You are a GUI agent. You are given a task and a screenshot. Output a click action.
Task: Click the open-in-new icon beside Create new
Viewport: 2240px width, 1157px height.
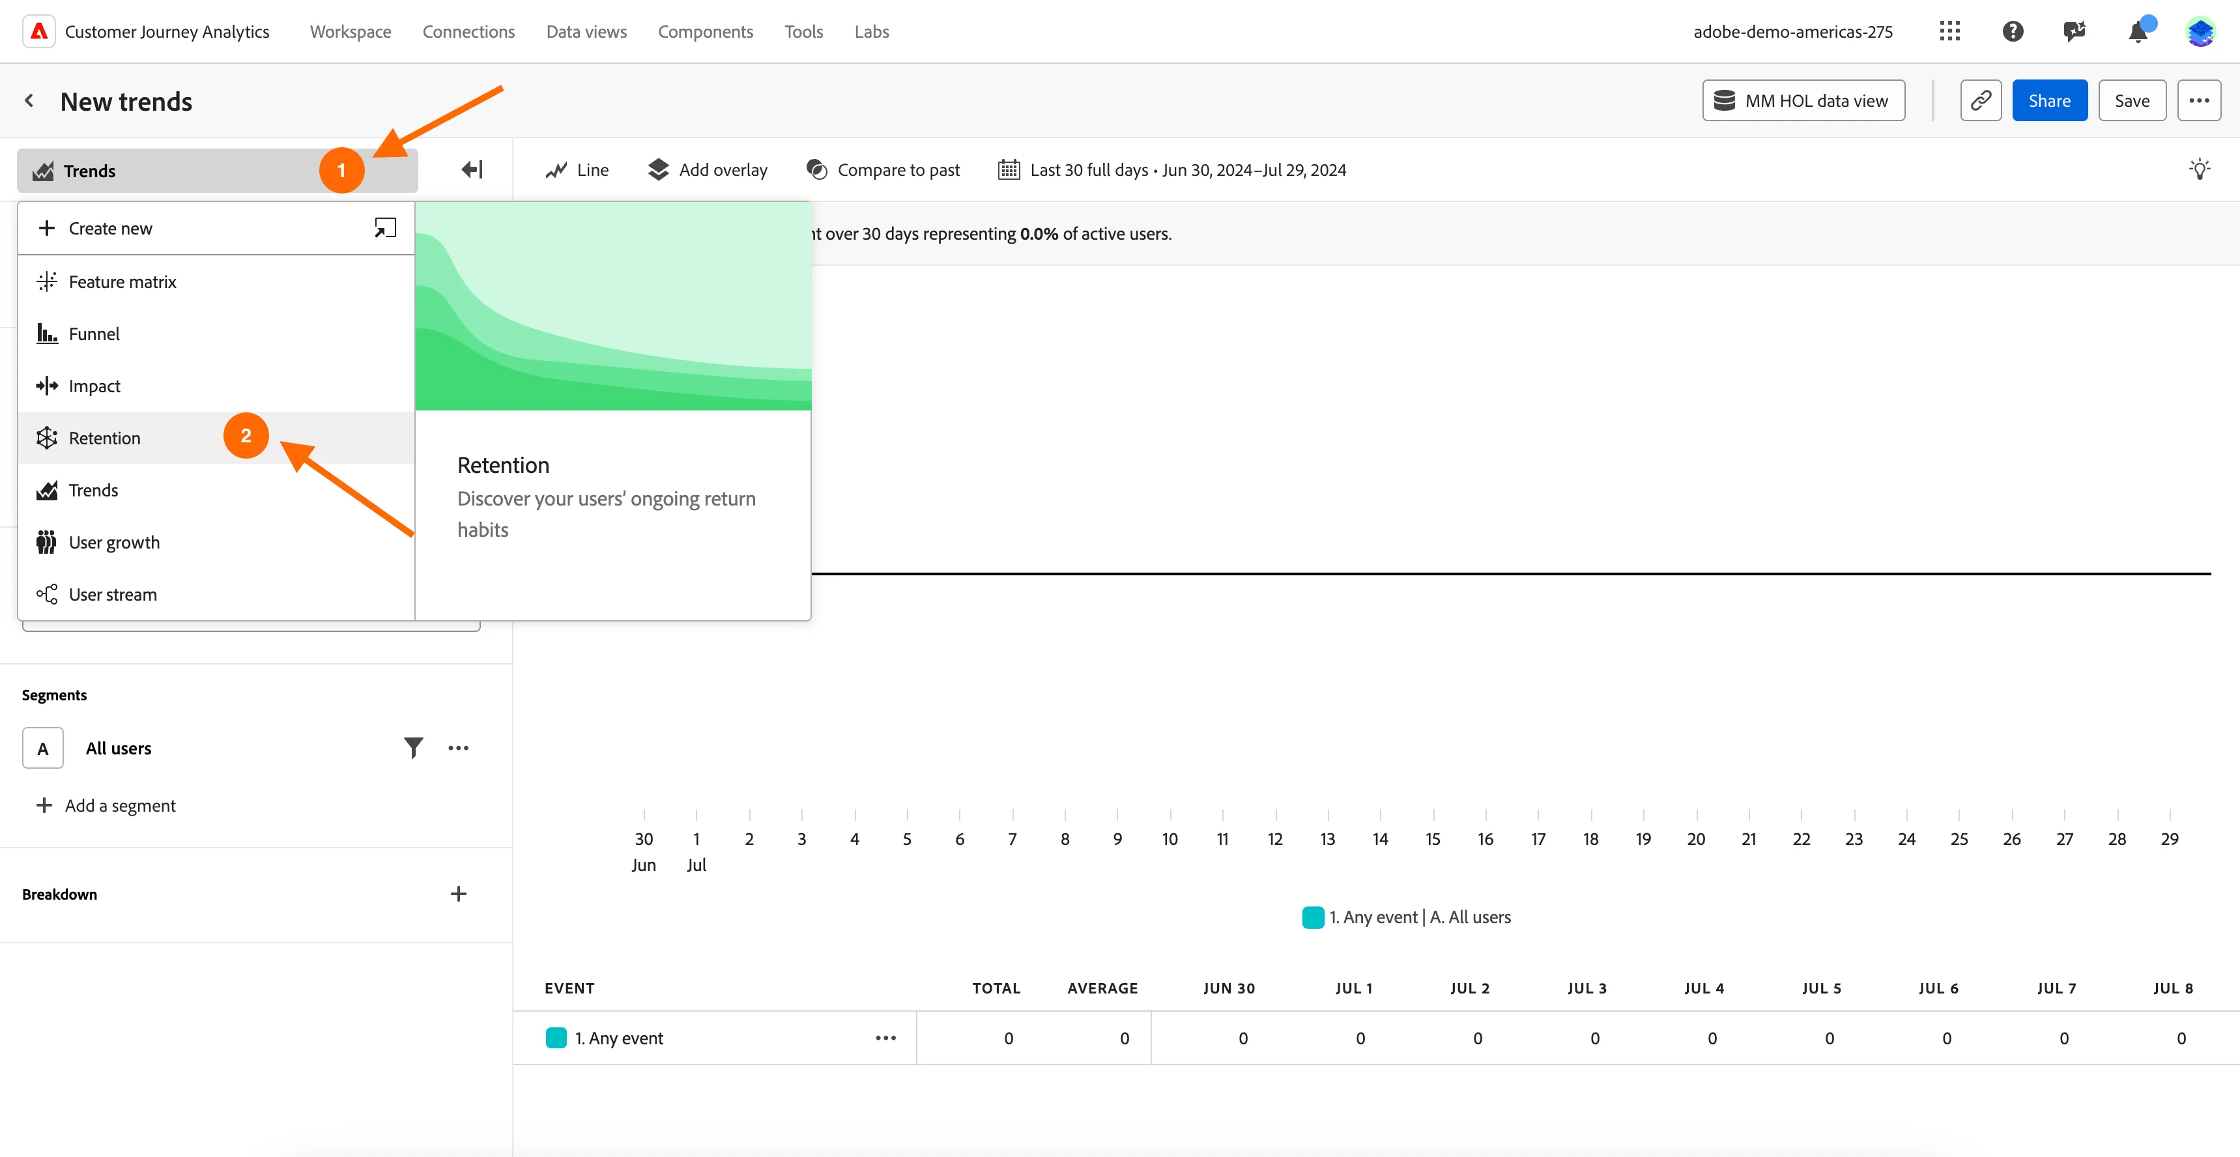(384, 228)
